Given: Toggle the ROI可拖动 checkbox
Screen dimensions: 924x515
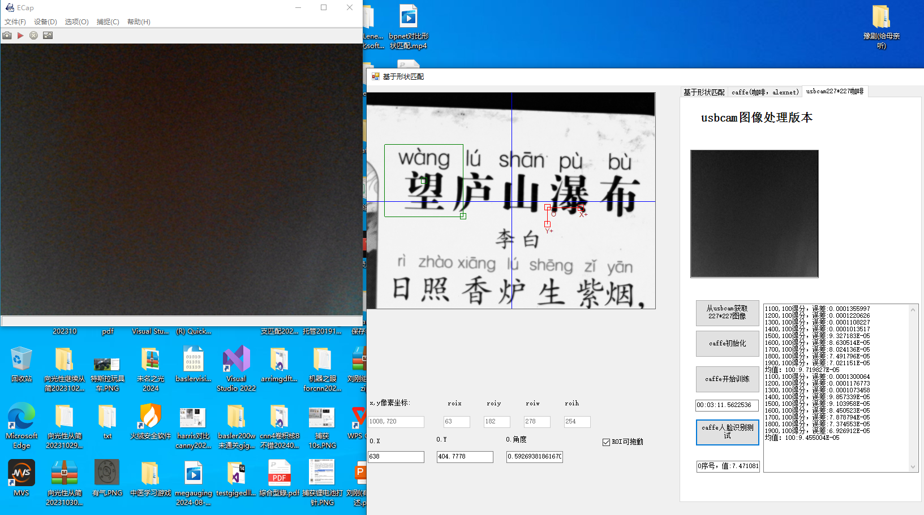Looking at the screenshot, I should pos(606,442).
